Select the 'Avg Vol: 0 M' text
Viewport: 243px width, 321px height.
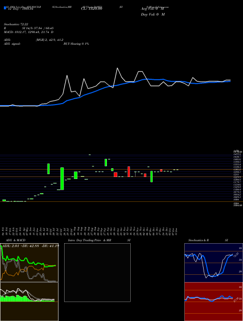click(x=152, y=9)
